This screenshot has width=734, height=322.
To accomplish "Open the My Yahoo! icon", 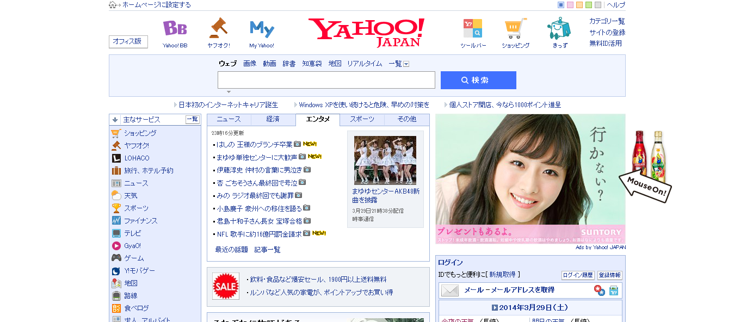I will 262,29.
